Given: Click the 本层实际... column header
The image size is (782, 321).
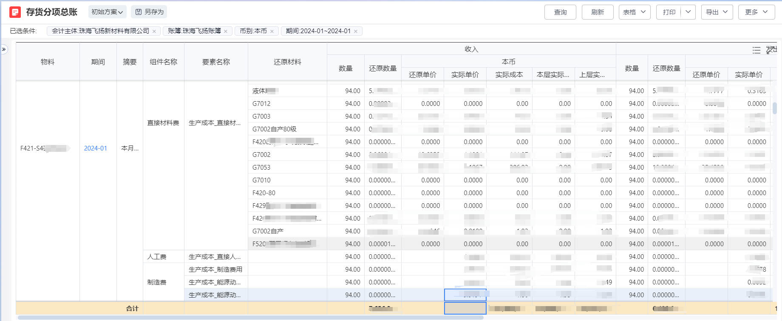Looking at the screenshot, I should point(553,74).
